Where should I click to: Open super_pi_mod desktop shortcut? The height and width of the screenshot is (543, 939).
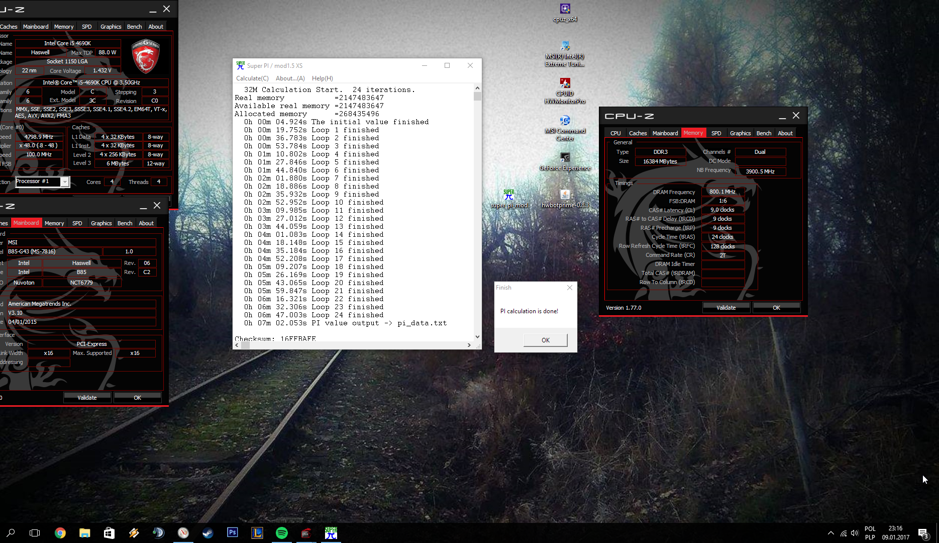pyautogui.click(x=509, y=199)
